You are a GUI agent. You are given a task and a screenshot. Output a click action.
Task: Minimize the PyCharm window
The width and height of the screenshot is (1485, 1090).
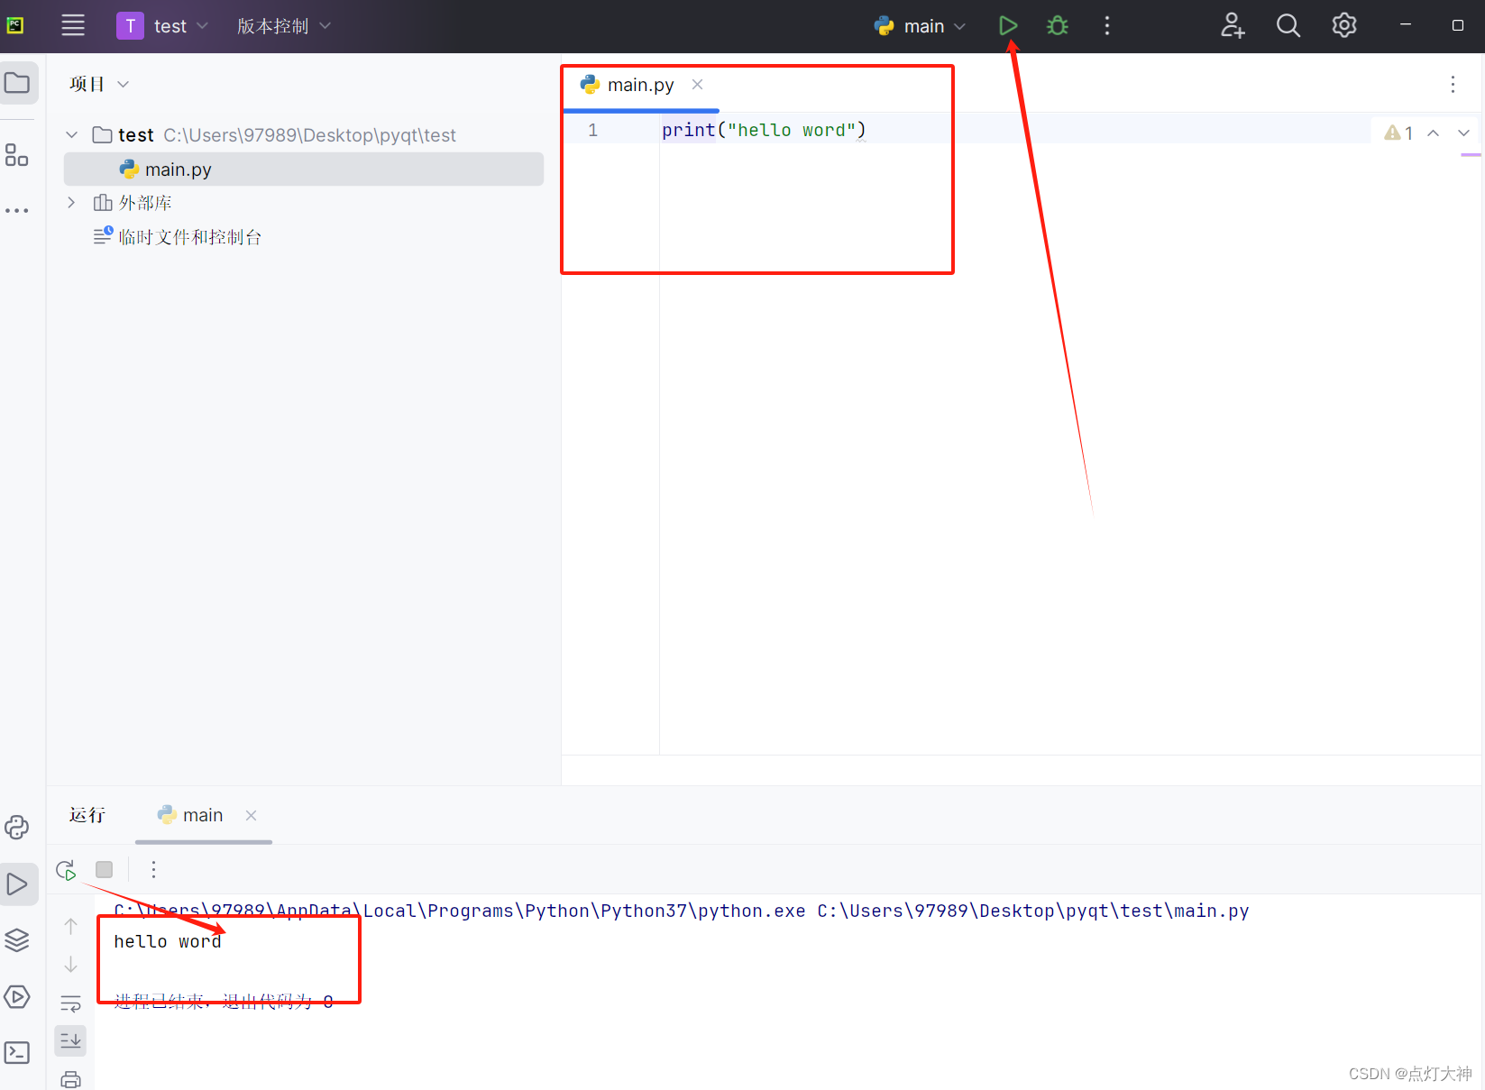coord(1405,25)
